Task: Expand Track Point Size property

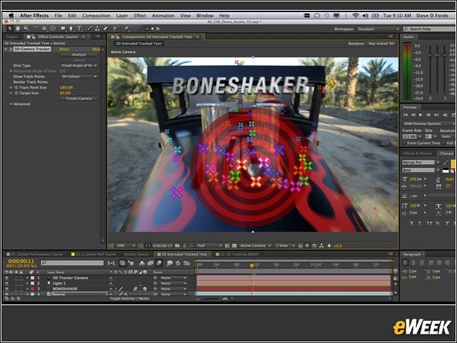Action: point(11,87)
